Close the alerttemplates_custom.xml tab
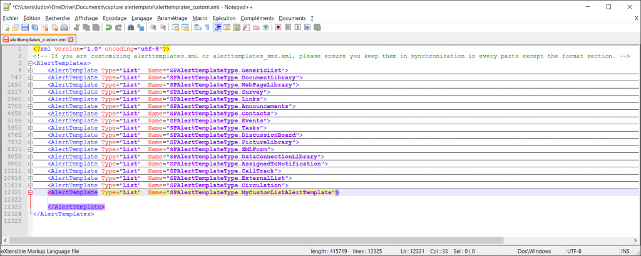 pyautogui.click(x=71, y=39)
